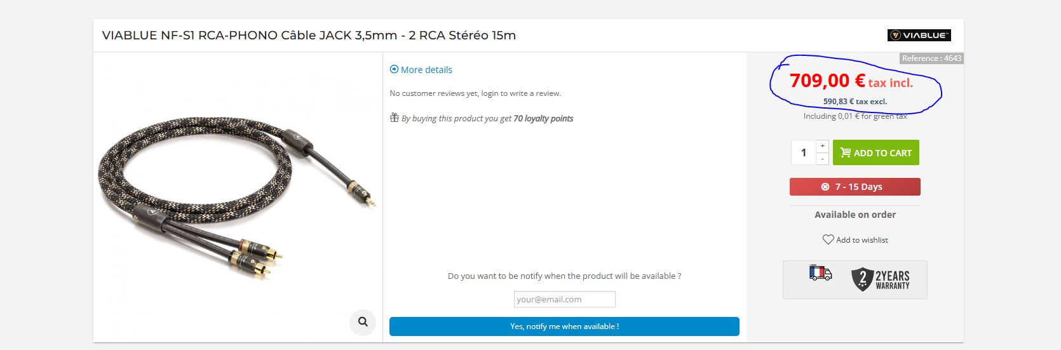The width and height of the screenshot is (1061, 350).
Task: Click the 7 - 15 Days availability badge
Action: (x=855, y=187)
